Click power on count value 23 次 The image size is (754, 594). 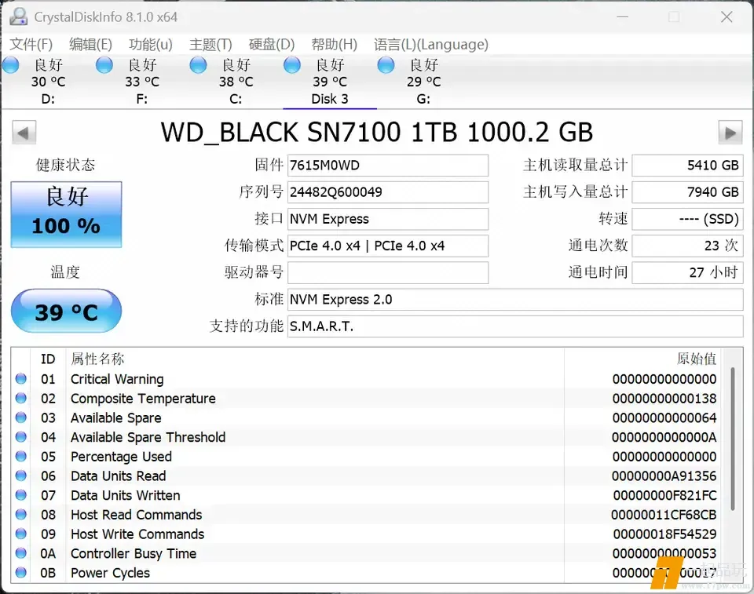688,246
